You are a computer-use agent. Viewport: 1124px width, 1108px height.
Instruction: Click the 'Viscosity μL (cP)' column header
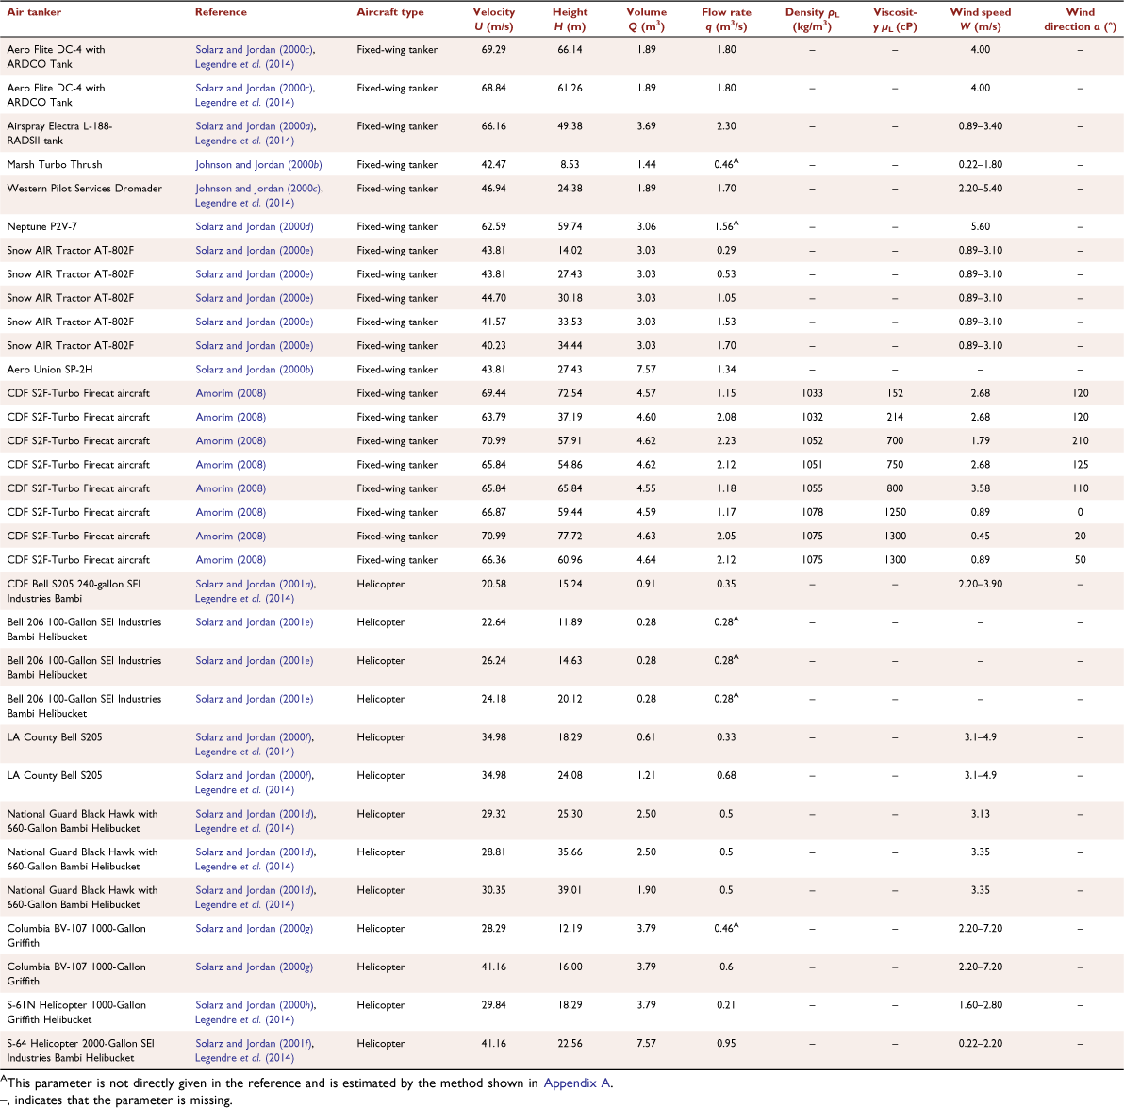[895, 20]
